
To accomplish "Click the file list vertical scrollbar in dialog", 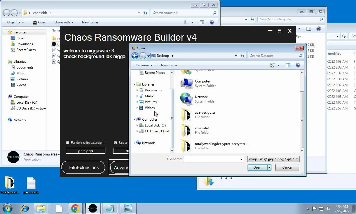I will (x=302, y=120).
